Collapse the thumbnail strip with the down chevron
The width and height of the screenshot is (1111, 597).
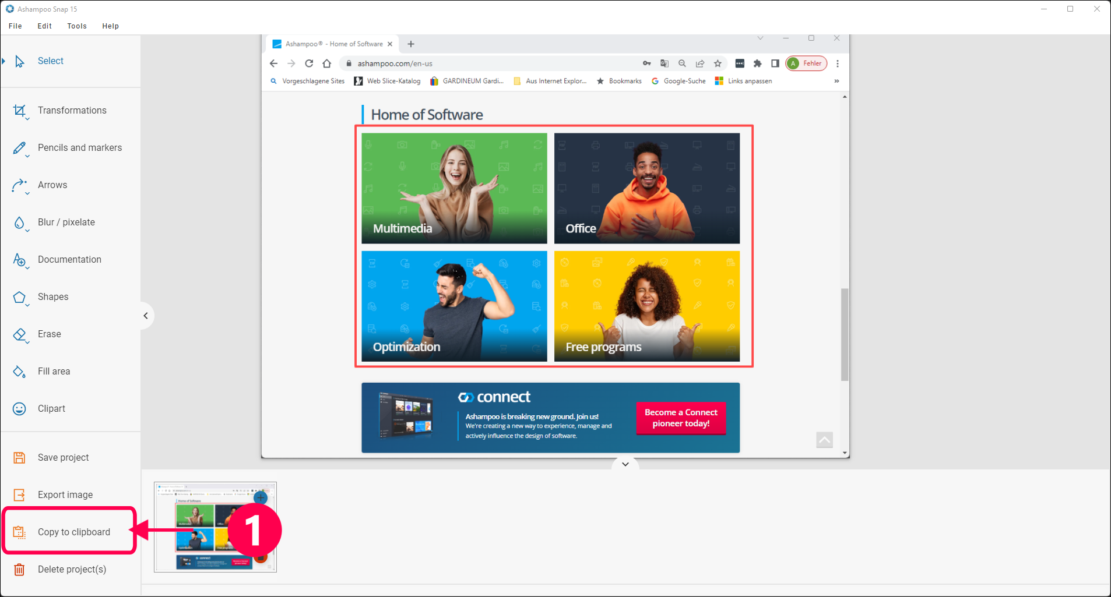[x=625, y=464]
